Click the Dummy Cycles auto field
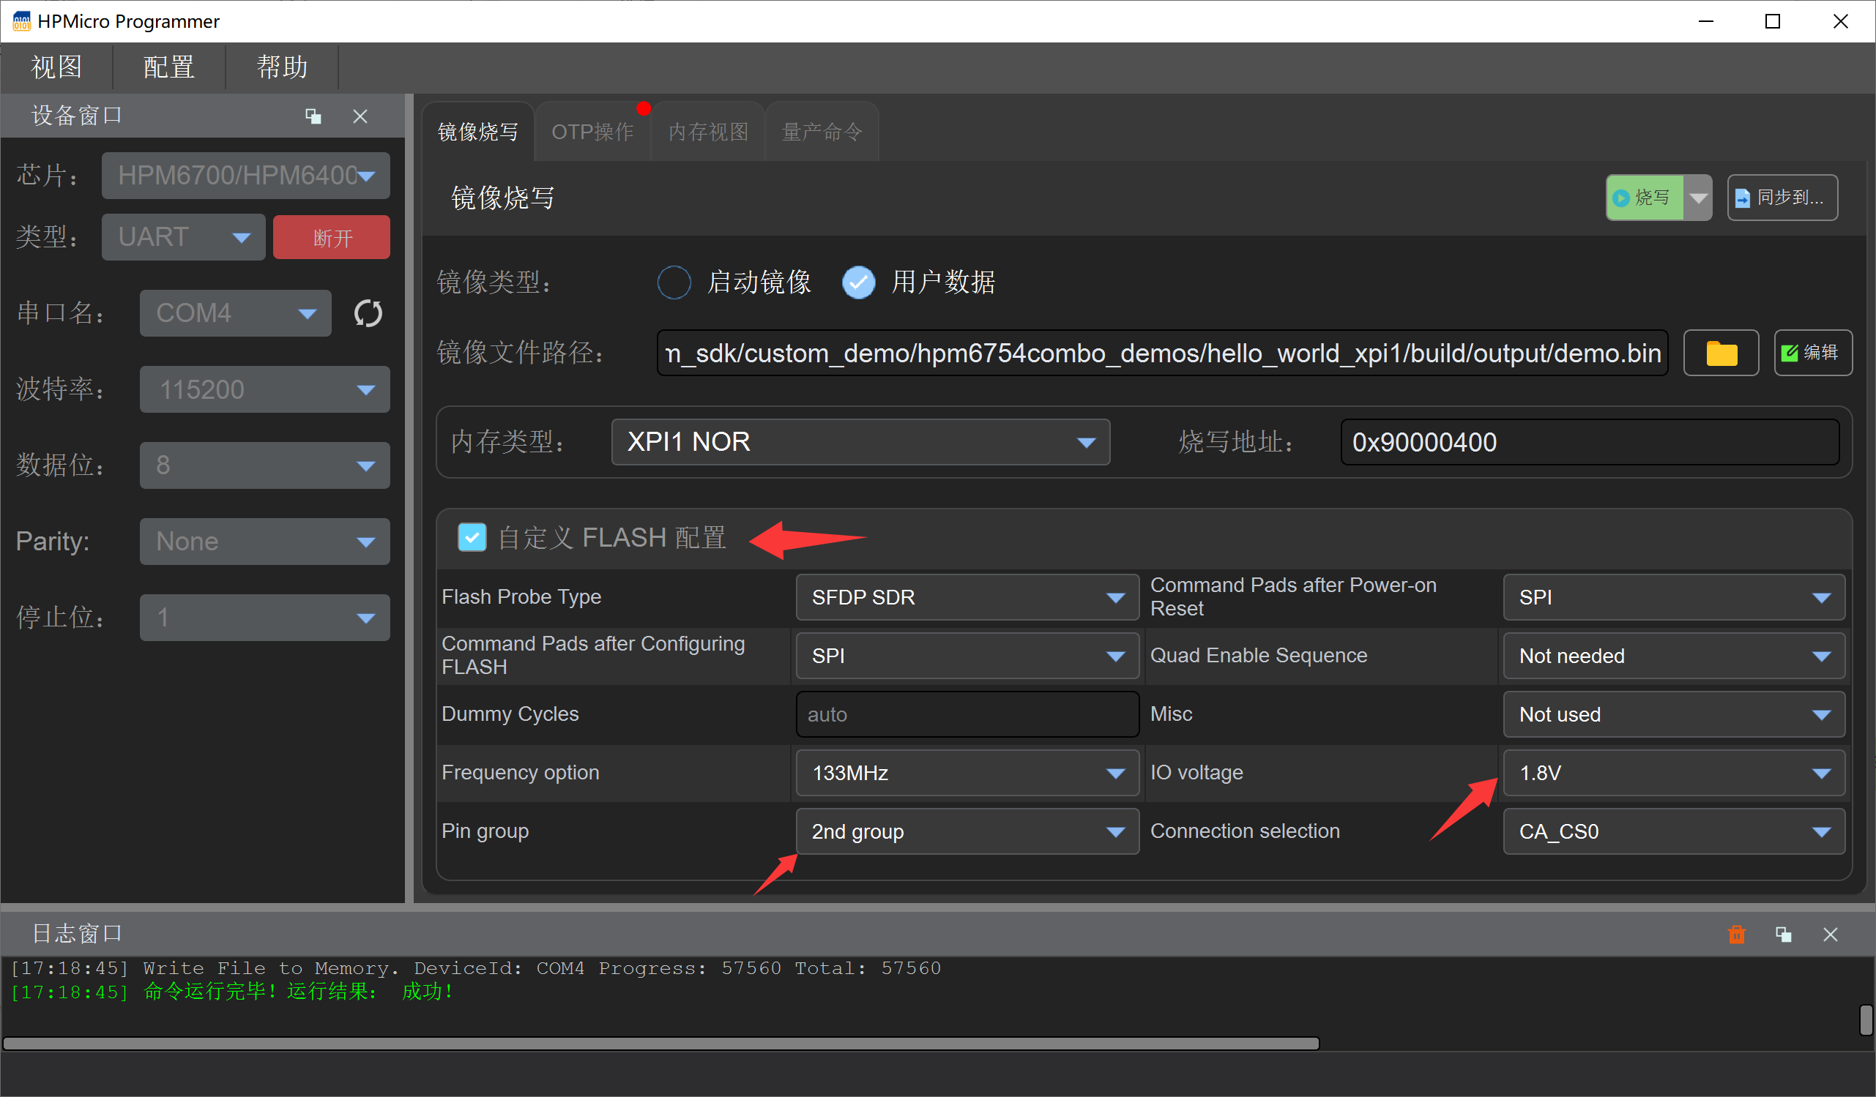Viewport: 1876px width, 1097px height. pos(967,714)
